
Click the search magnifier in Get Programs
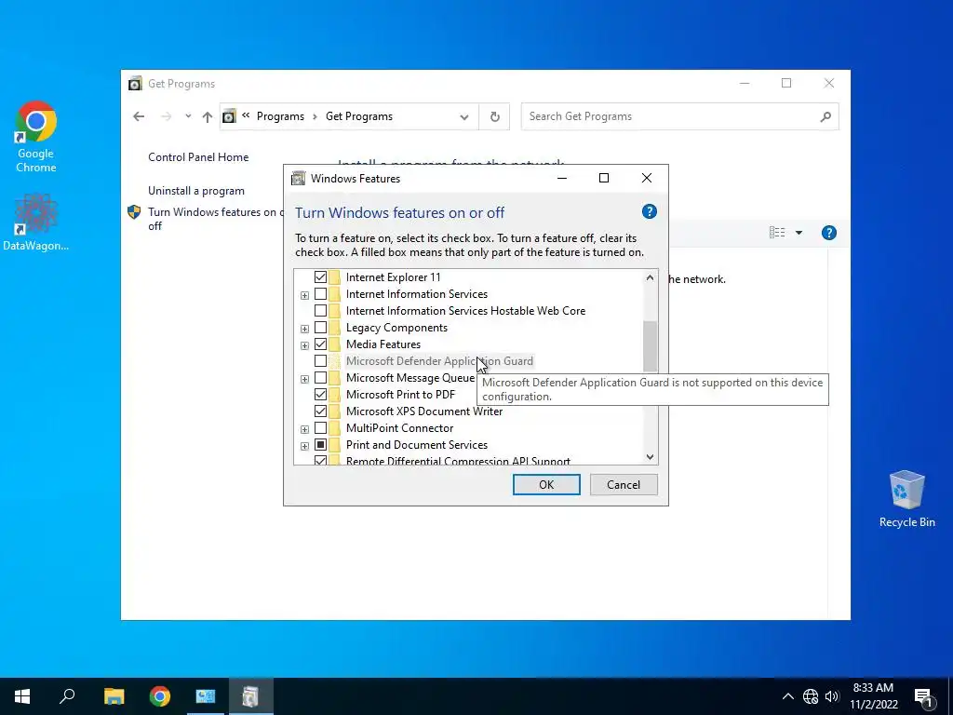click(825, 116)
